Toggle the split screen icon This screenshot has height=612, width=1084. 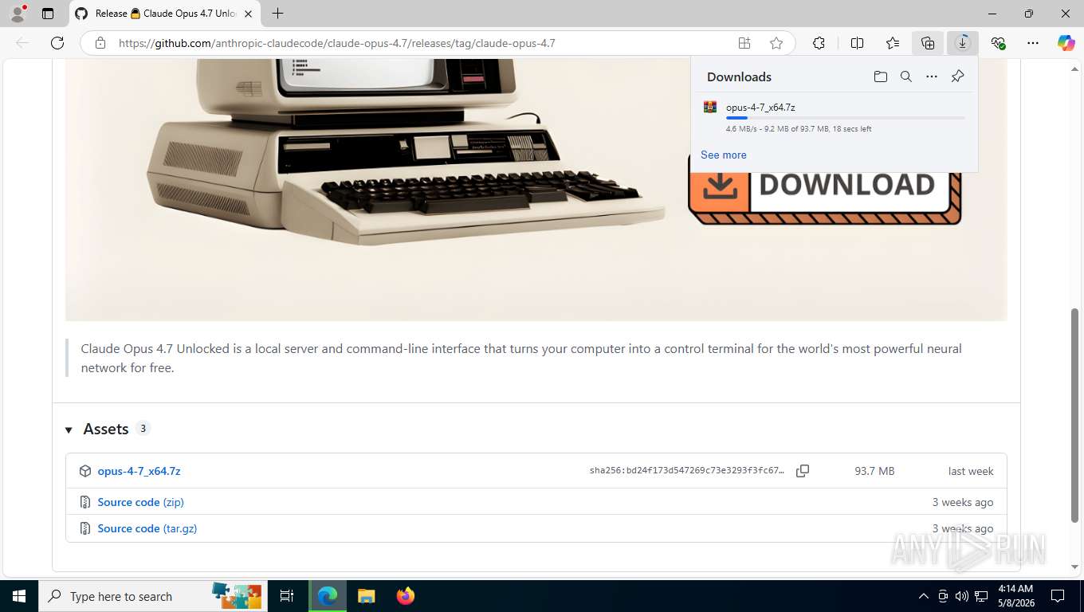pos(858,43)
